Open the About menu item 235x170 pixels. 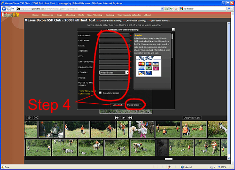click(148, 15)
